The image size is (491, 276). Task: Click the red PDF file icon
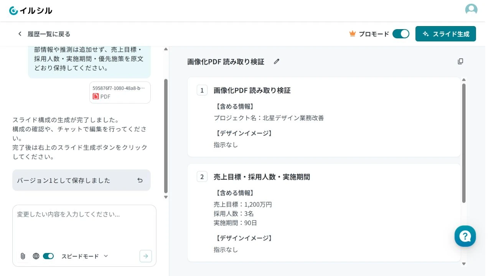click(x=96, y=97)
